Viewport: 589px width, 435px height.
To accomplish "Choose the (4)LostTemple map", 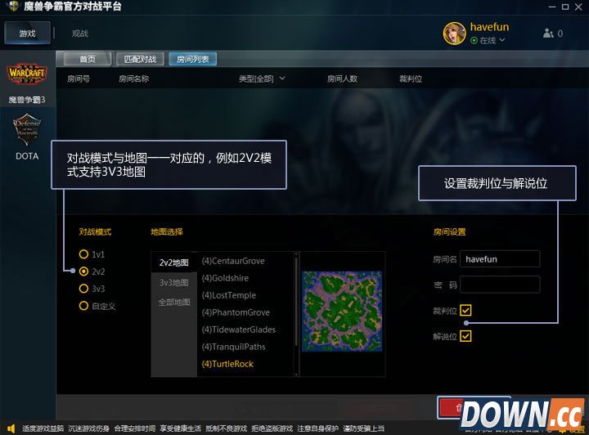I will pyautogui.click(x=229, y=295).
